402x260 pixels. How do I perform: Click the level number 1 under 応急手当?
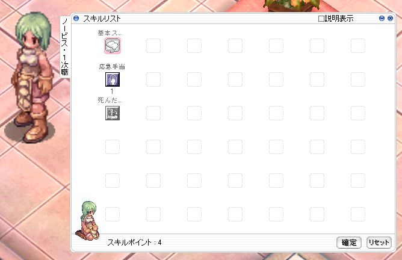(112, 91)
